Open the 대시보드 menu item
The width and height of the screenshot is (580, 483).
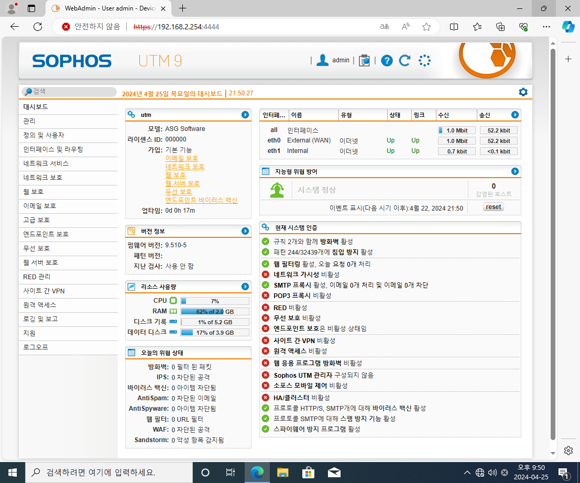click(x=69, y=107)
